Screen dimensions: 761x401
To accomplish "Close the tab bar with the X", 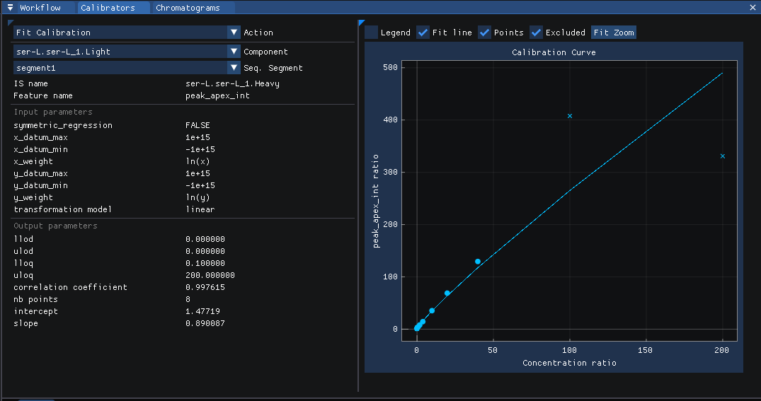I will [753, 8].
